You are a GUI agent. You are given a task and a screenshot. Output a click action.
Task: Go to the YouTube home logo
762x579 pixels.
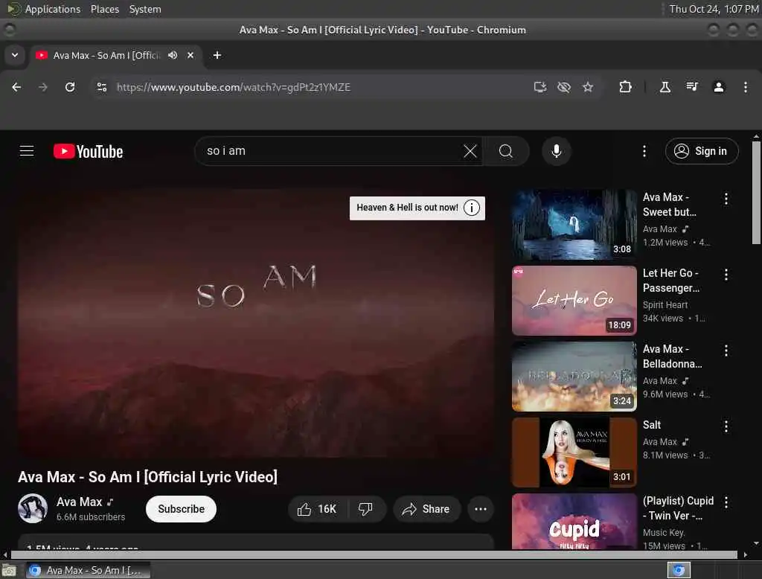(x=88, y=151)
